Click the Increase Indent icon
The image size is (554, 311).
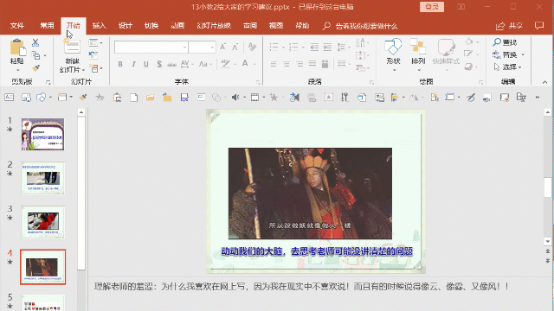click(327, 47)
